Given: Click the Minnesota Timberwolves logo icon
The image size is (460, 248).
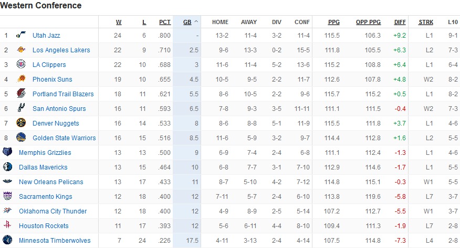Looking at the screenshot, I should [7, 240].
